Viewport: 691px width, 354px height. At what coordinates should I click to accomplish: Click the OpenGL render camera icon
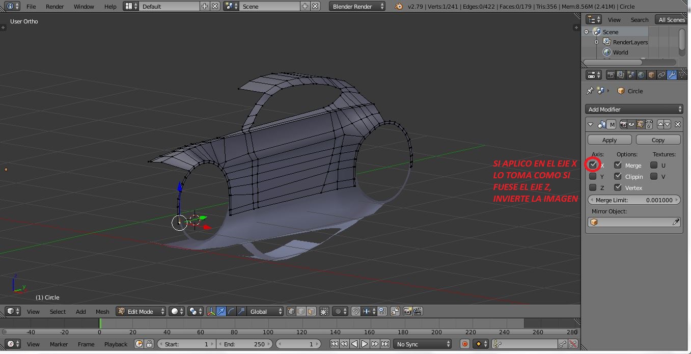pyautogui.click(x=407, y=311)
